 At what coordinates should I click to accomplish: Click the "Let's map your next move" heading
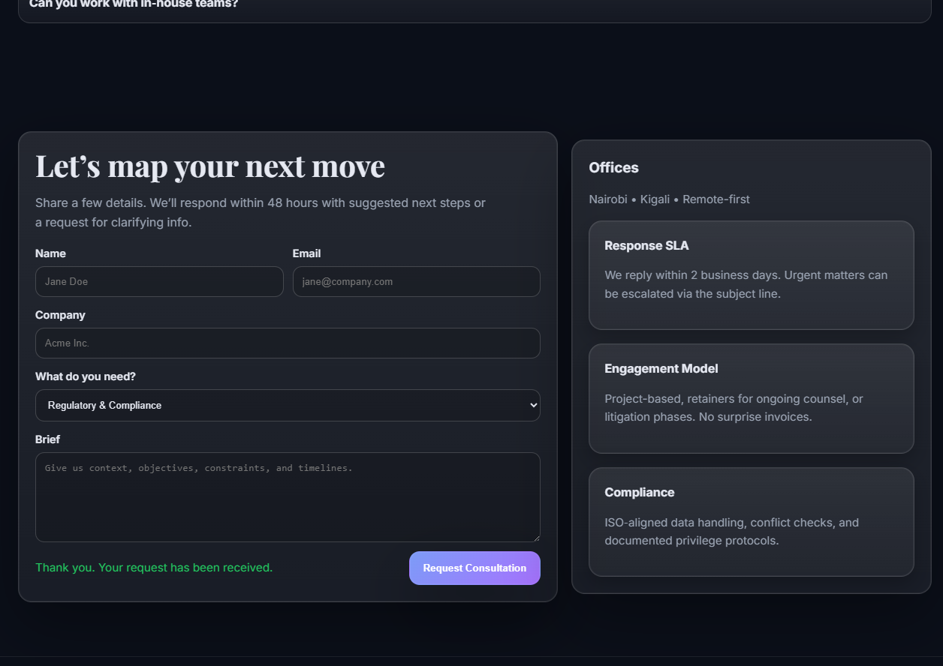[210, 166]
